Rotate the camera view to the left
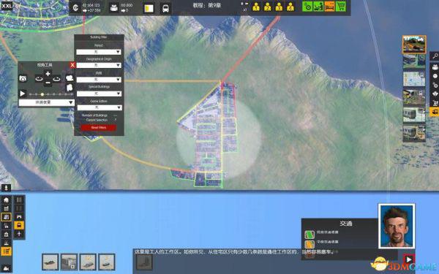This screenshot has height=274, width=439. 39,79
